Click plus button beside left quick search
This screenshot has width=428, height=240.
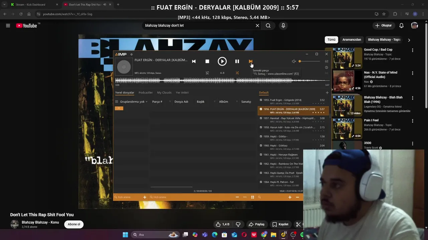pos(145,197)
